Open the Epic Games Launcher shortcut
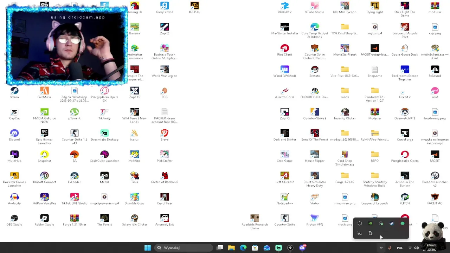This screenshot has width=450, height=253. tap(44, 137)
